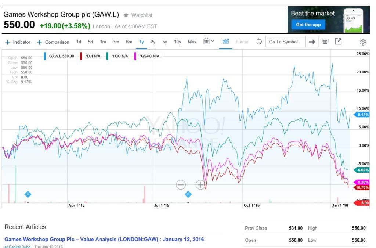Viewport: 376px width, 248px height.
Task: Show the 2y time range
Action: [153, 42]
